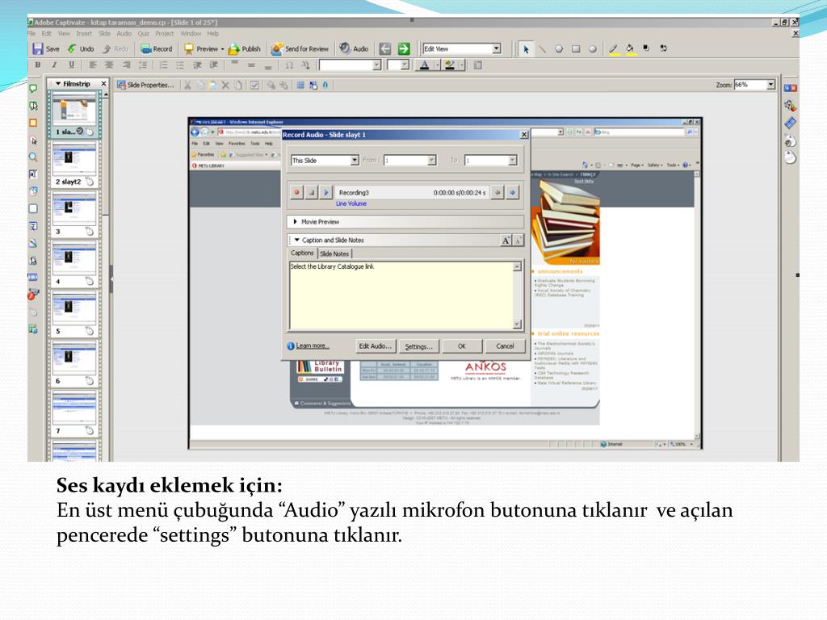Image resolution: width=827 pixels, height=620 pixels.
Task: Open the Window menu
Action: click(x=191, y=33)
